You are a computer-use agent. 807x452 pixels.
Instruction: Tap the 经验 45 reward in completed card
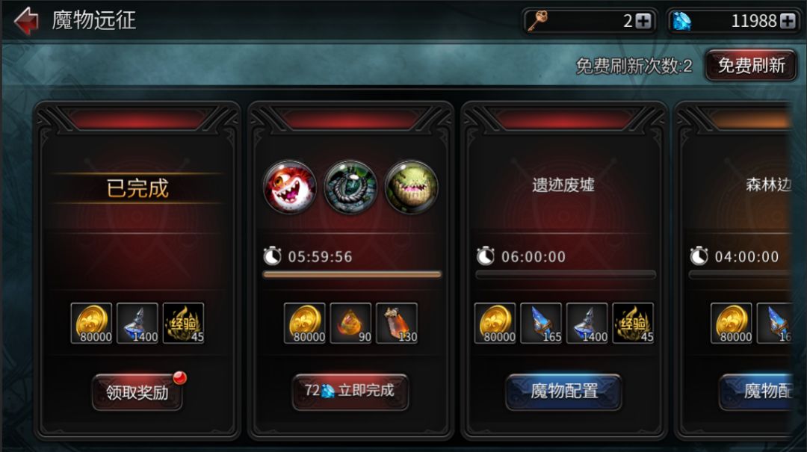pyautogui.click(x=184, y=323)
